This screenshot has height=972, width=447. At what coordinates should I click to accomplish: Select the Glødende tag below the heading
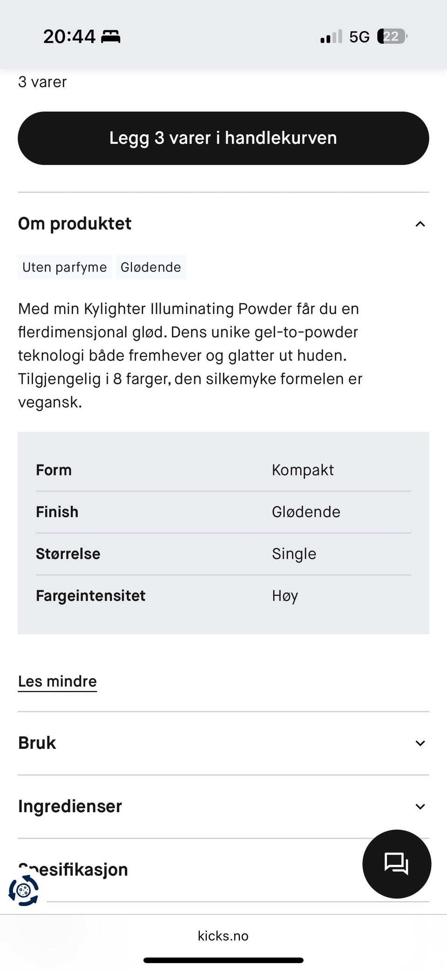(151, 267)
